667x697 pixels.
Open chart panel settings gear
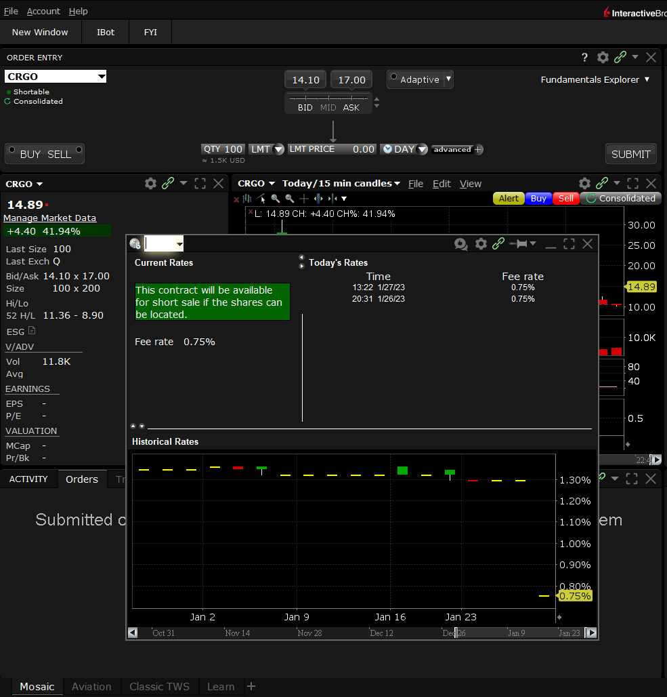585,184
